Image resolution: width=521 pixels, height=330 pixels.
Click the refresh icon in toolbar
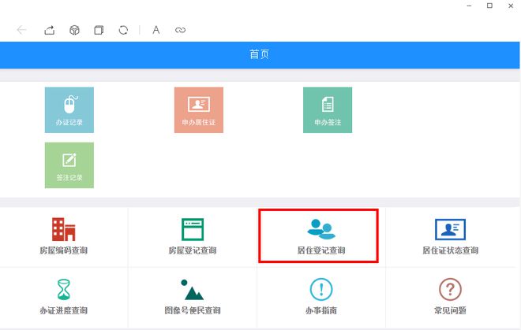tap(123, 30)
